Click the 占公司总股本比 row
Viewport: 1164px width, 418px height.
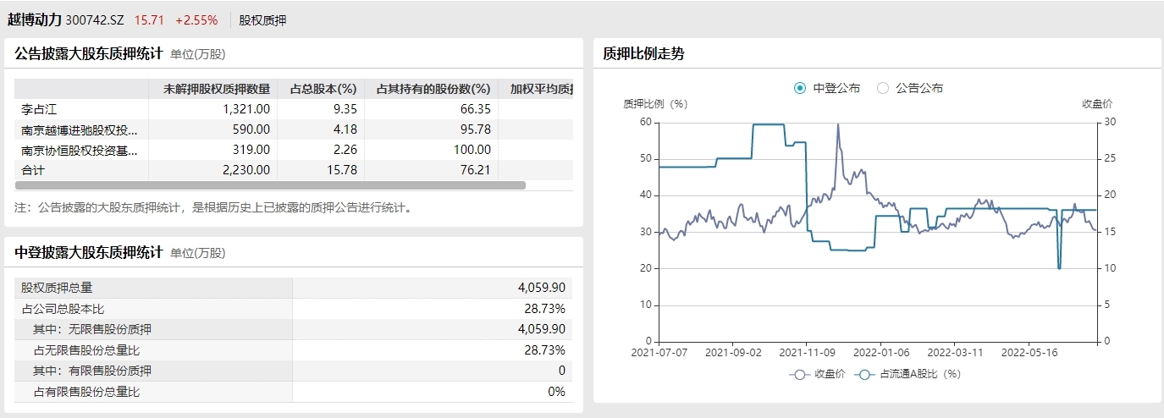point(63,309)
